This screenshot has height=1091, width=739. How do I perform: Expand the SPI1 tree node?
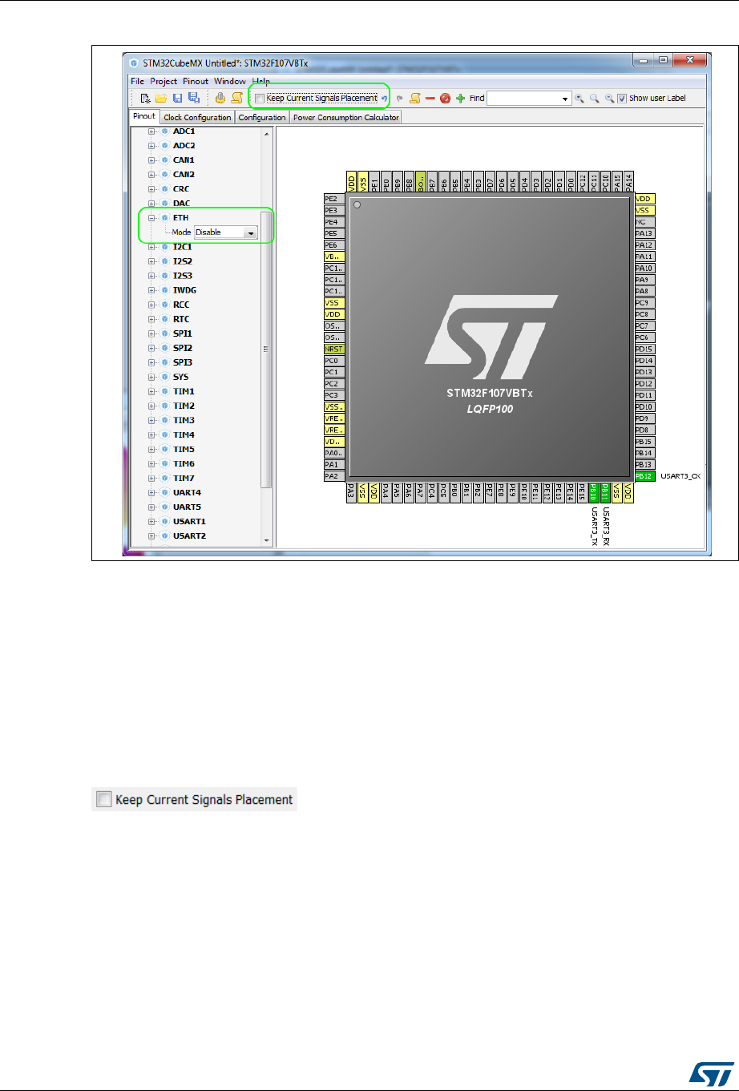(151, 333)
